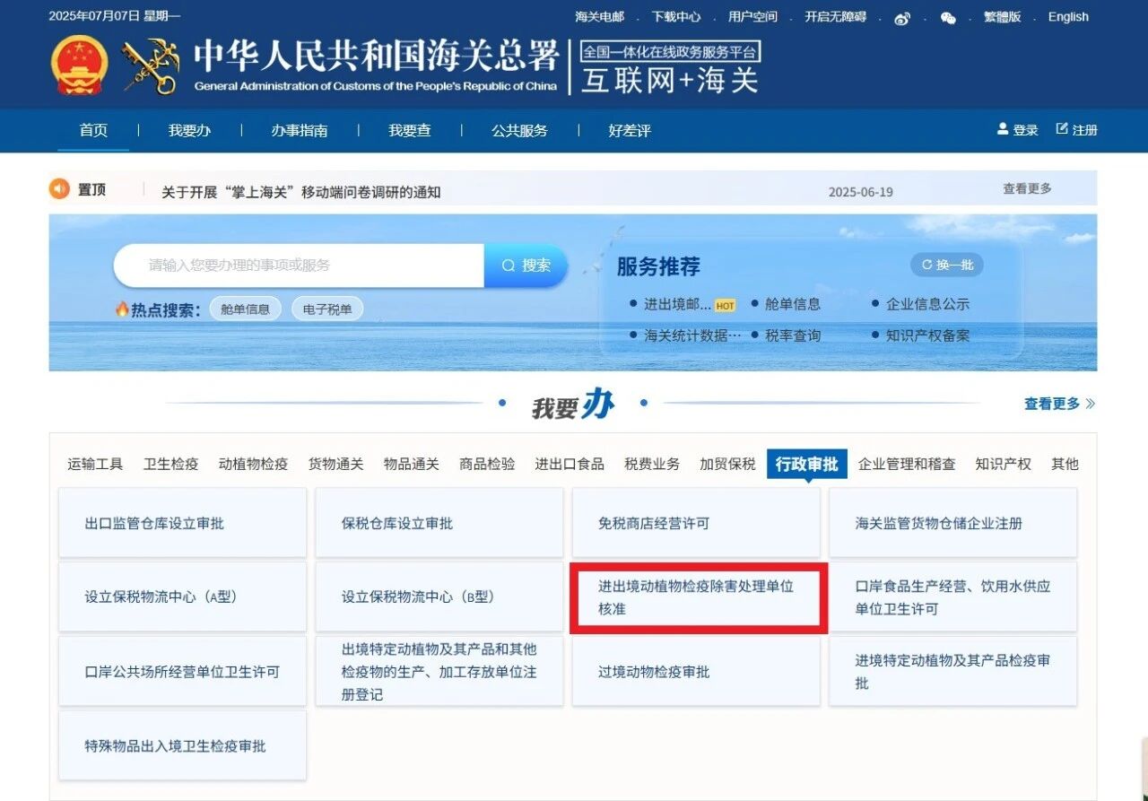Open 保税仓库设立审批 card

click(x=439, y=523)
